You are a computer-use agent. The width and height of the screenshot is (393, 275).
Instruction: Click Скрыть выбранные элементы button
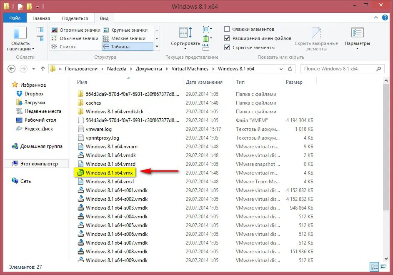(316, 39)
